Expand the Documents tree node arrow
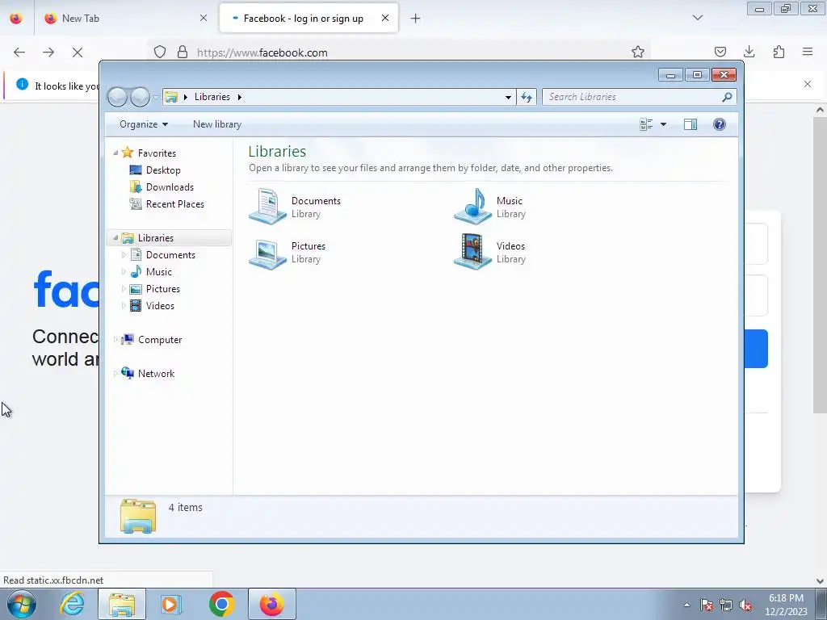This screenshot has width=827, height=620. click(124, 254)
